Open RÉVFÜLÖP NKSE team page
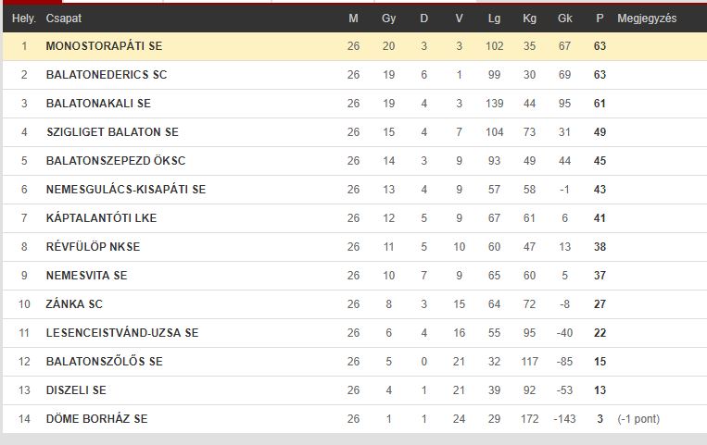 (x=93, y=247)
